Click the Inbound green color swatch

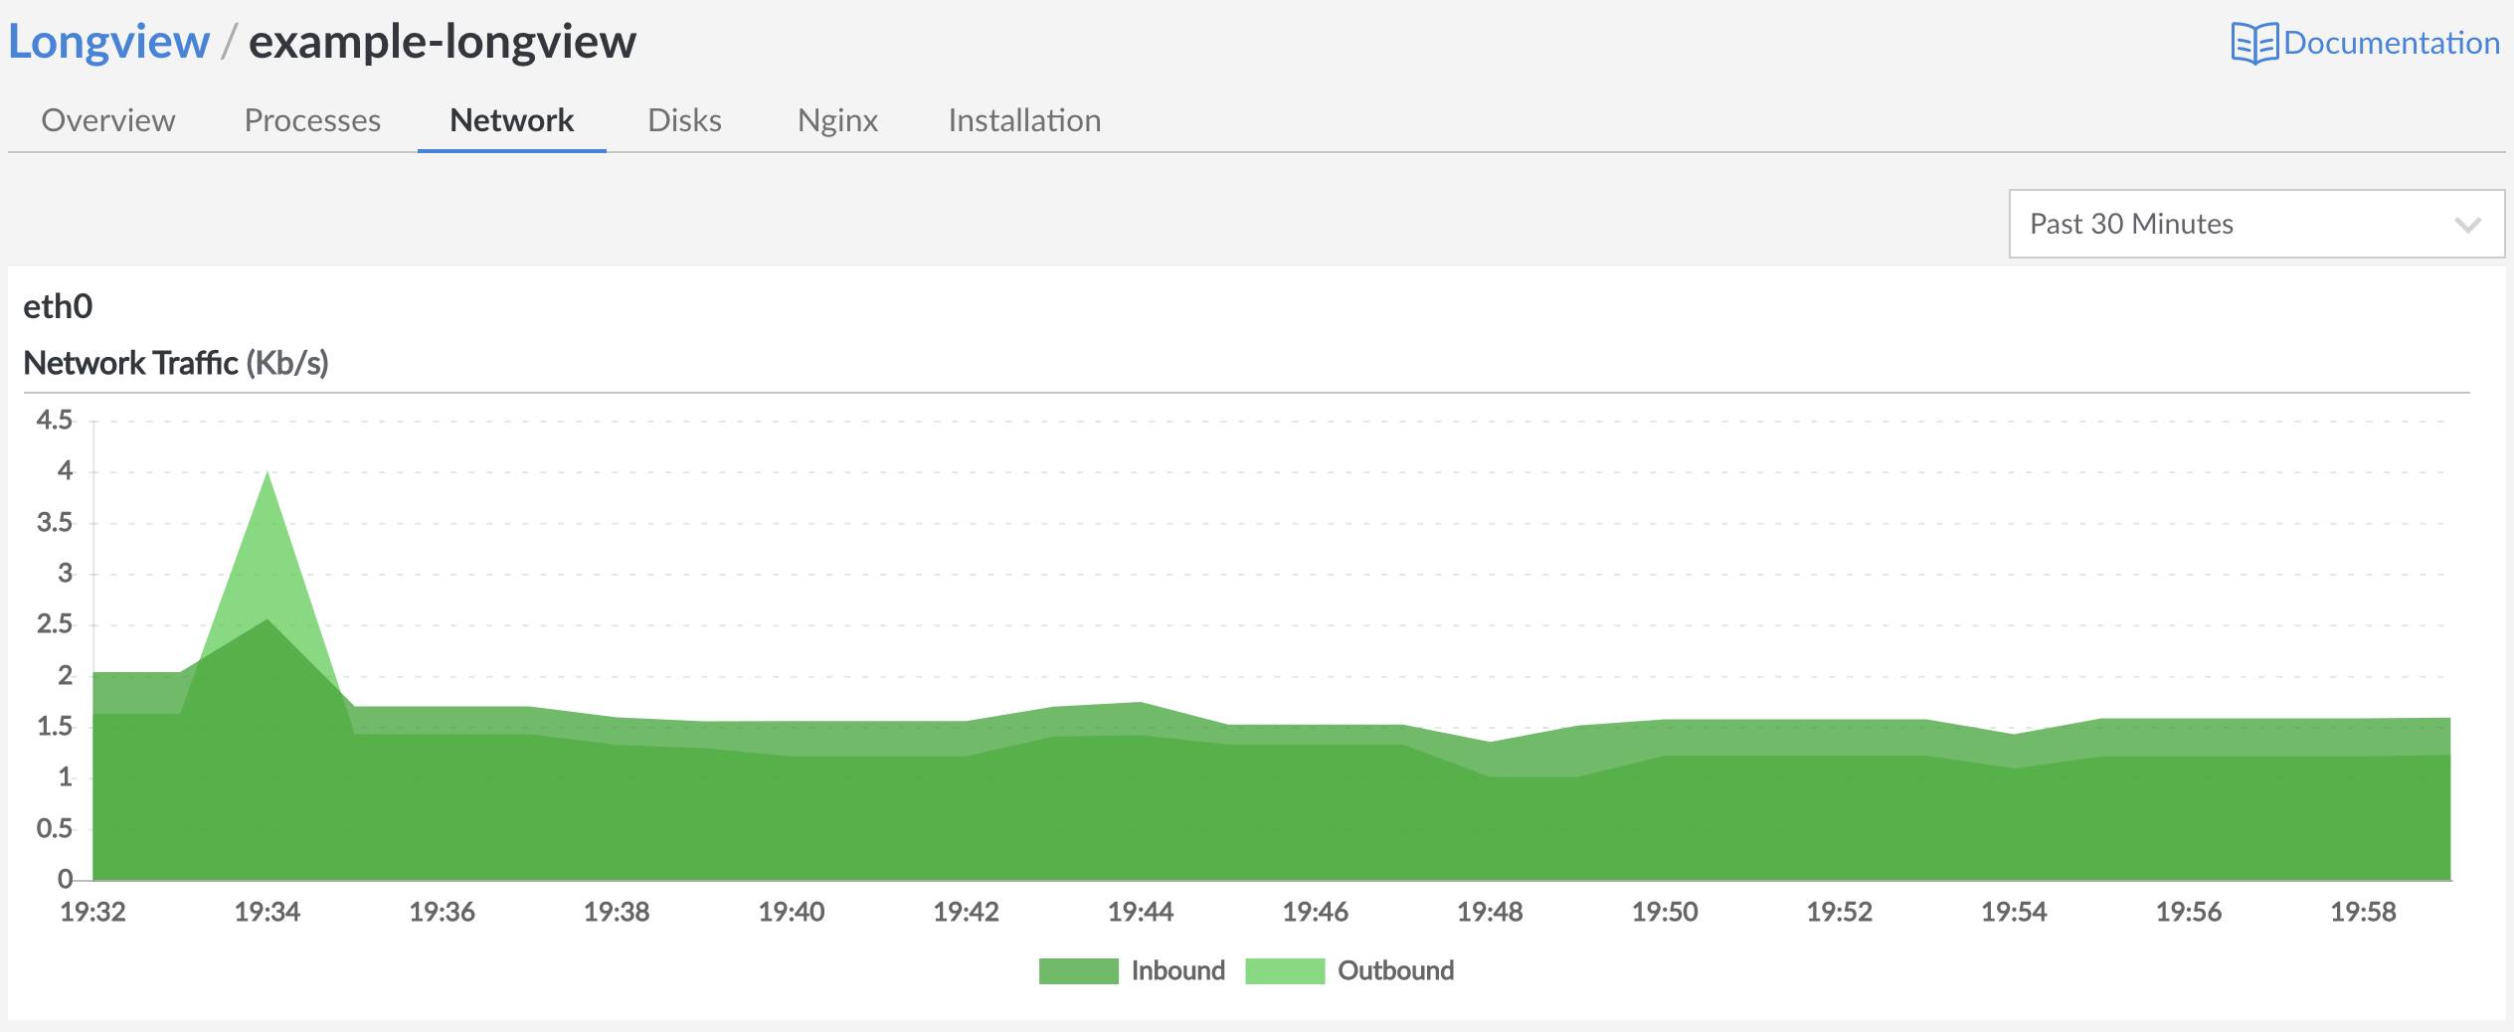pyautogui.click(x=1080, y=970)
